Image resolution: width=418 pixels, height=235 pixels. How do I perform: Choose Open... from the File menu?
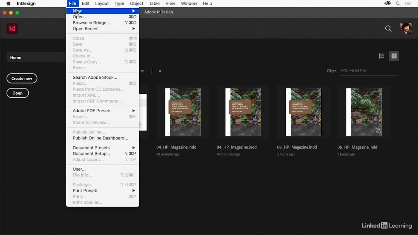103,17
